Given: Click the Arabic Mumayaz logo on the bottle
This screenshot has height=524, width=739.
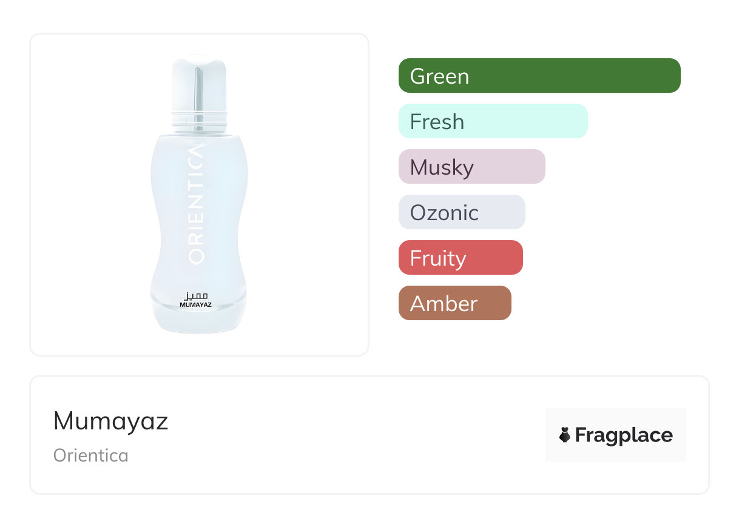Looking at the screenshot, I should point(196,295).
